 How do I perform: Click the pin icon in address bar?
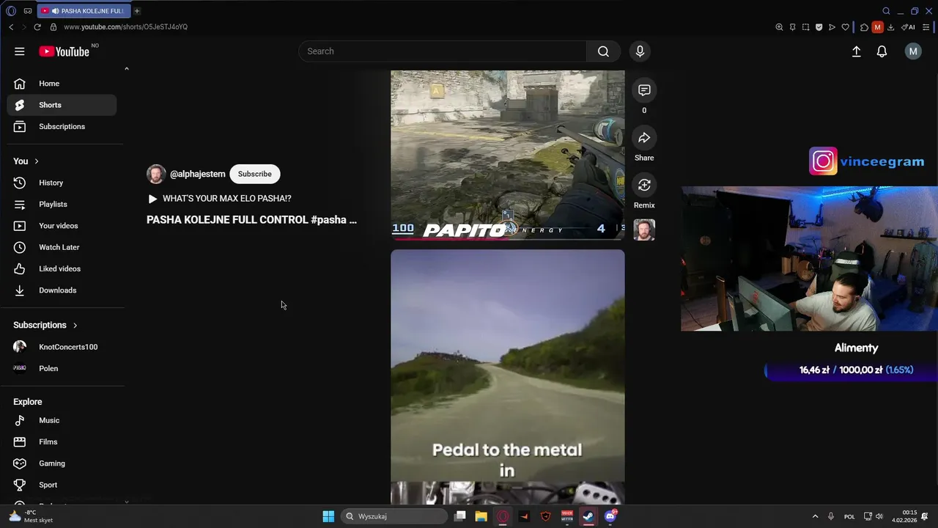click(x=792, y=27)
